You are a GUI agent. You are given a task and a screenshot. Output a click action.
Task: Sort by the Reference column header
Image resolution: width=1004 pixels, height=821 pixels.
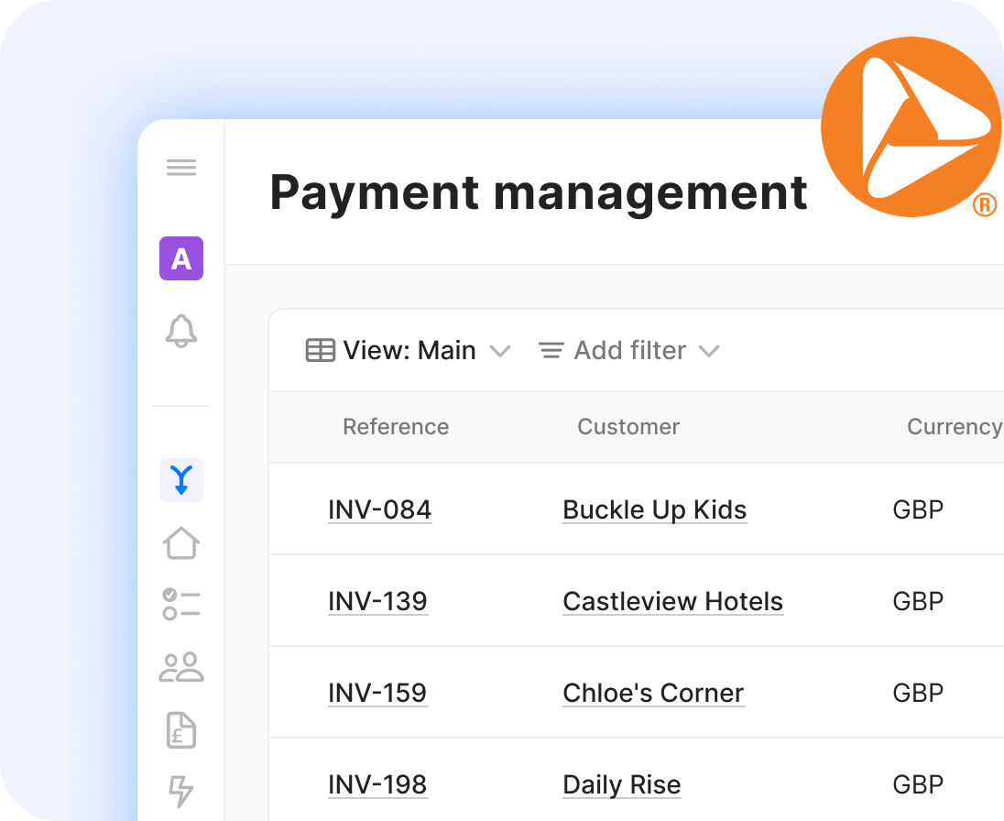click(396, 427)
